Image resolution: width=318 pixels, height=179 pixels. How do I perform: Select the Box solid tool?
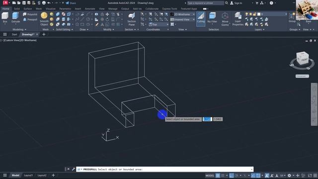(5, 17)
